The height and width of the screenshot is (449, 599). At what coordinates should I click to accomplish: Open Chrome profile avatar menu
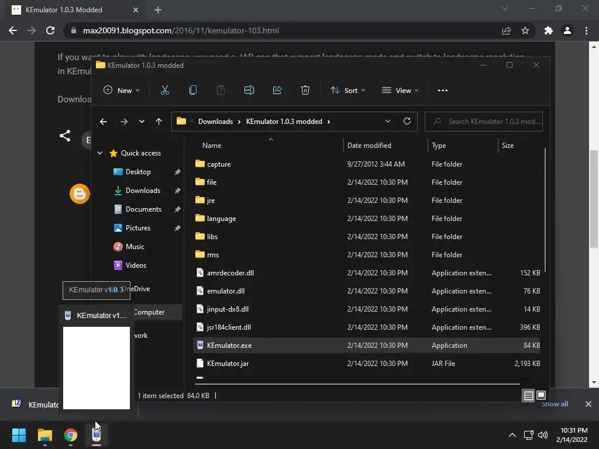(567, 30)
